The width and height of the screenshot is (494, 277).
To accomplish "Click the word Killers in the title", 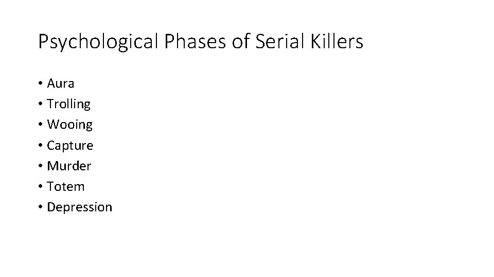I will 337,41.
